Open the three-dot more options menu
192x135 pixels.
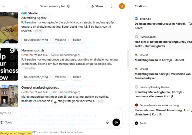(112, 6)
